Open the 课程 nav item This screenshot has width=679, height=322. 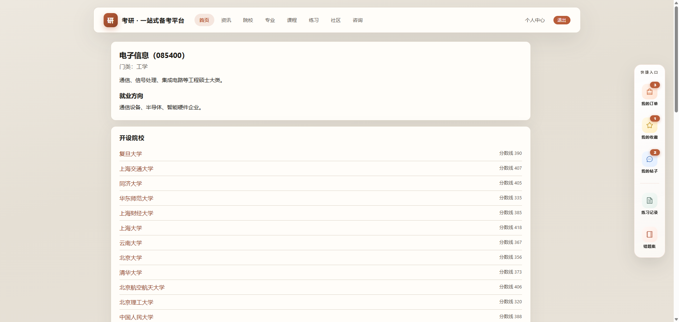[292, 20]
